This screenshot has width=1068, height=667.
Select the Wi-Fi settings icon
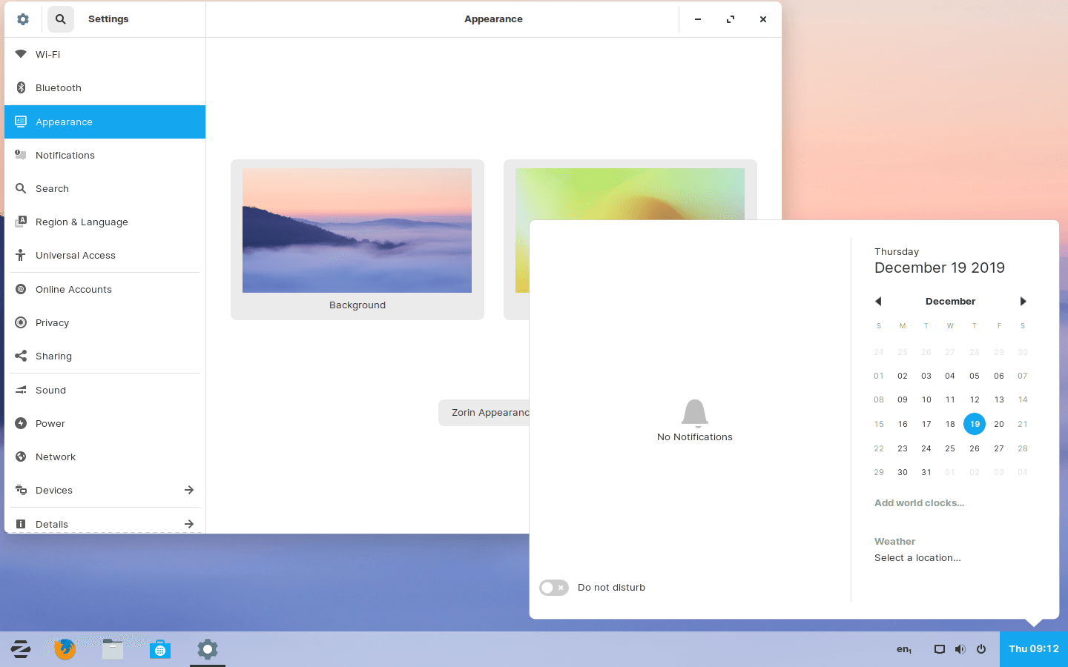pyautogui.click(x=21, y=54)
